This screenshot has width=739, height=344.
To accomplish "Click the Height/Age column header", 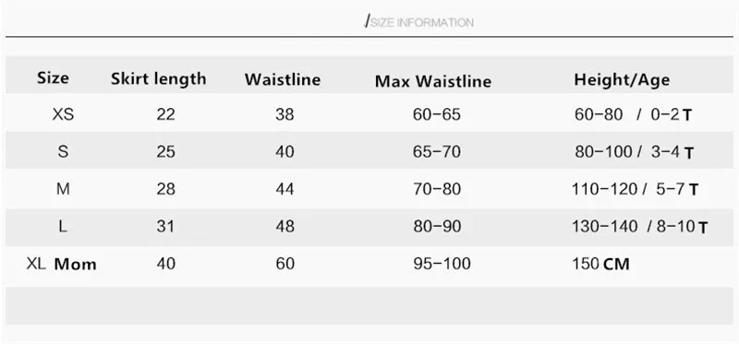I will pyautogui.click(x=622, y=80).
